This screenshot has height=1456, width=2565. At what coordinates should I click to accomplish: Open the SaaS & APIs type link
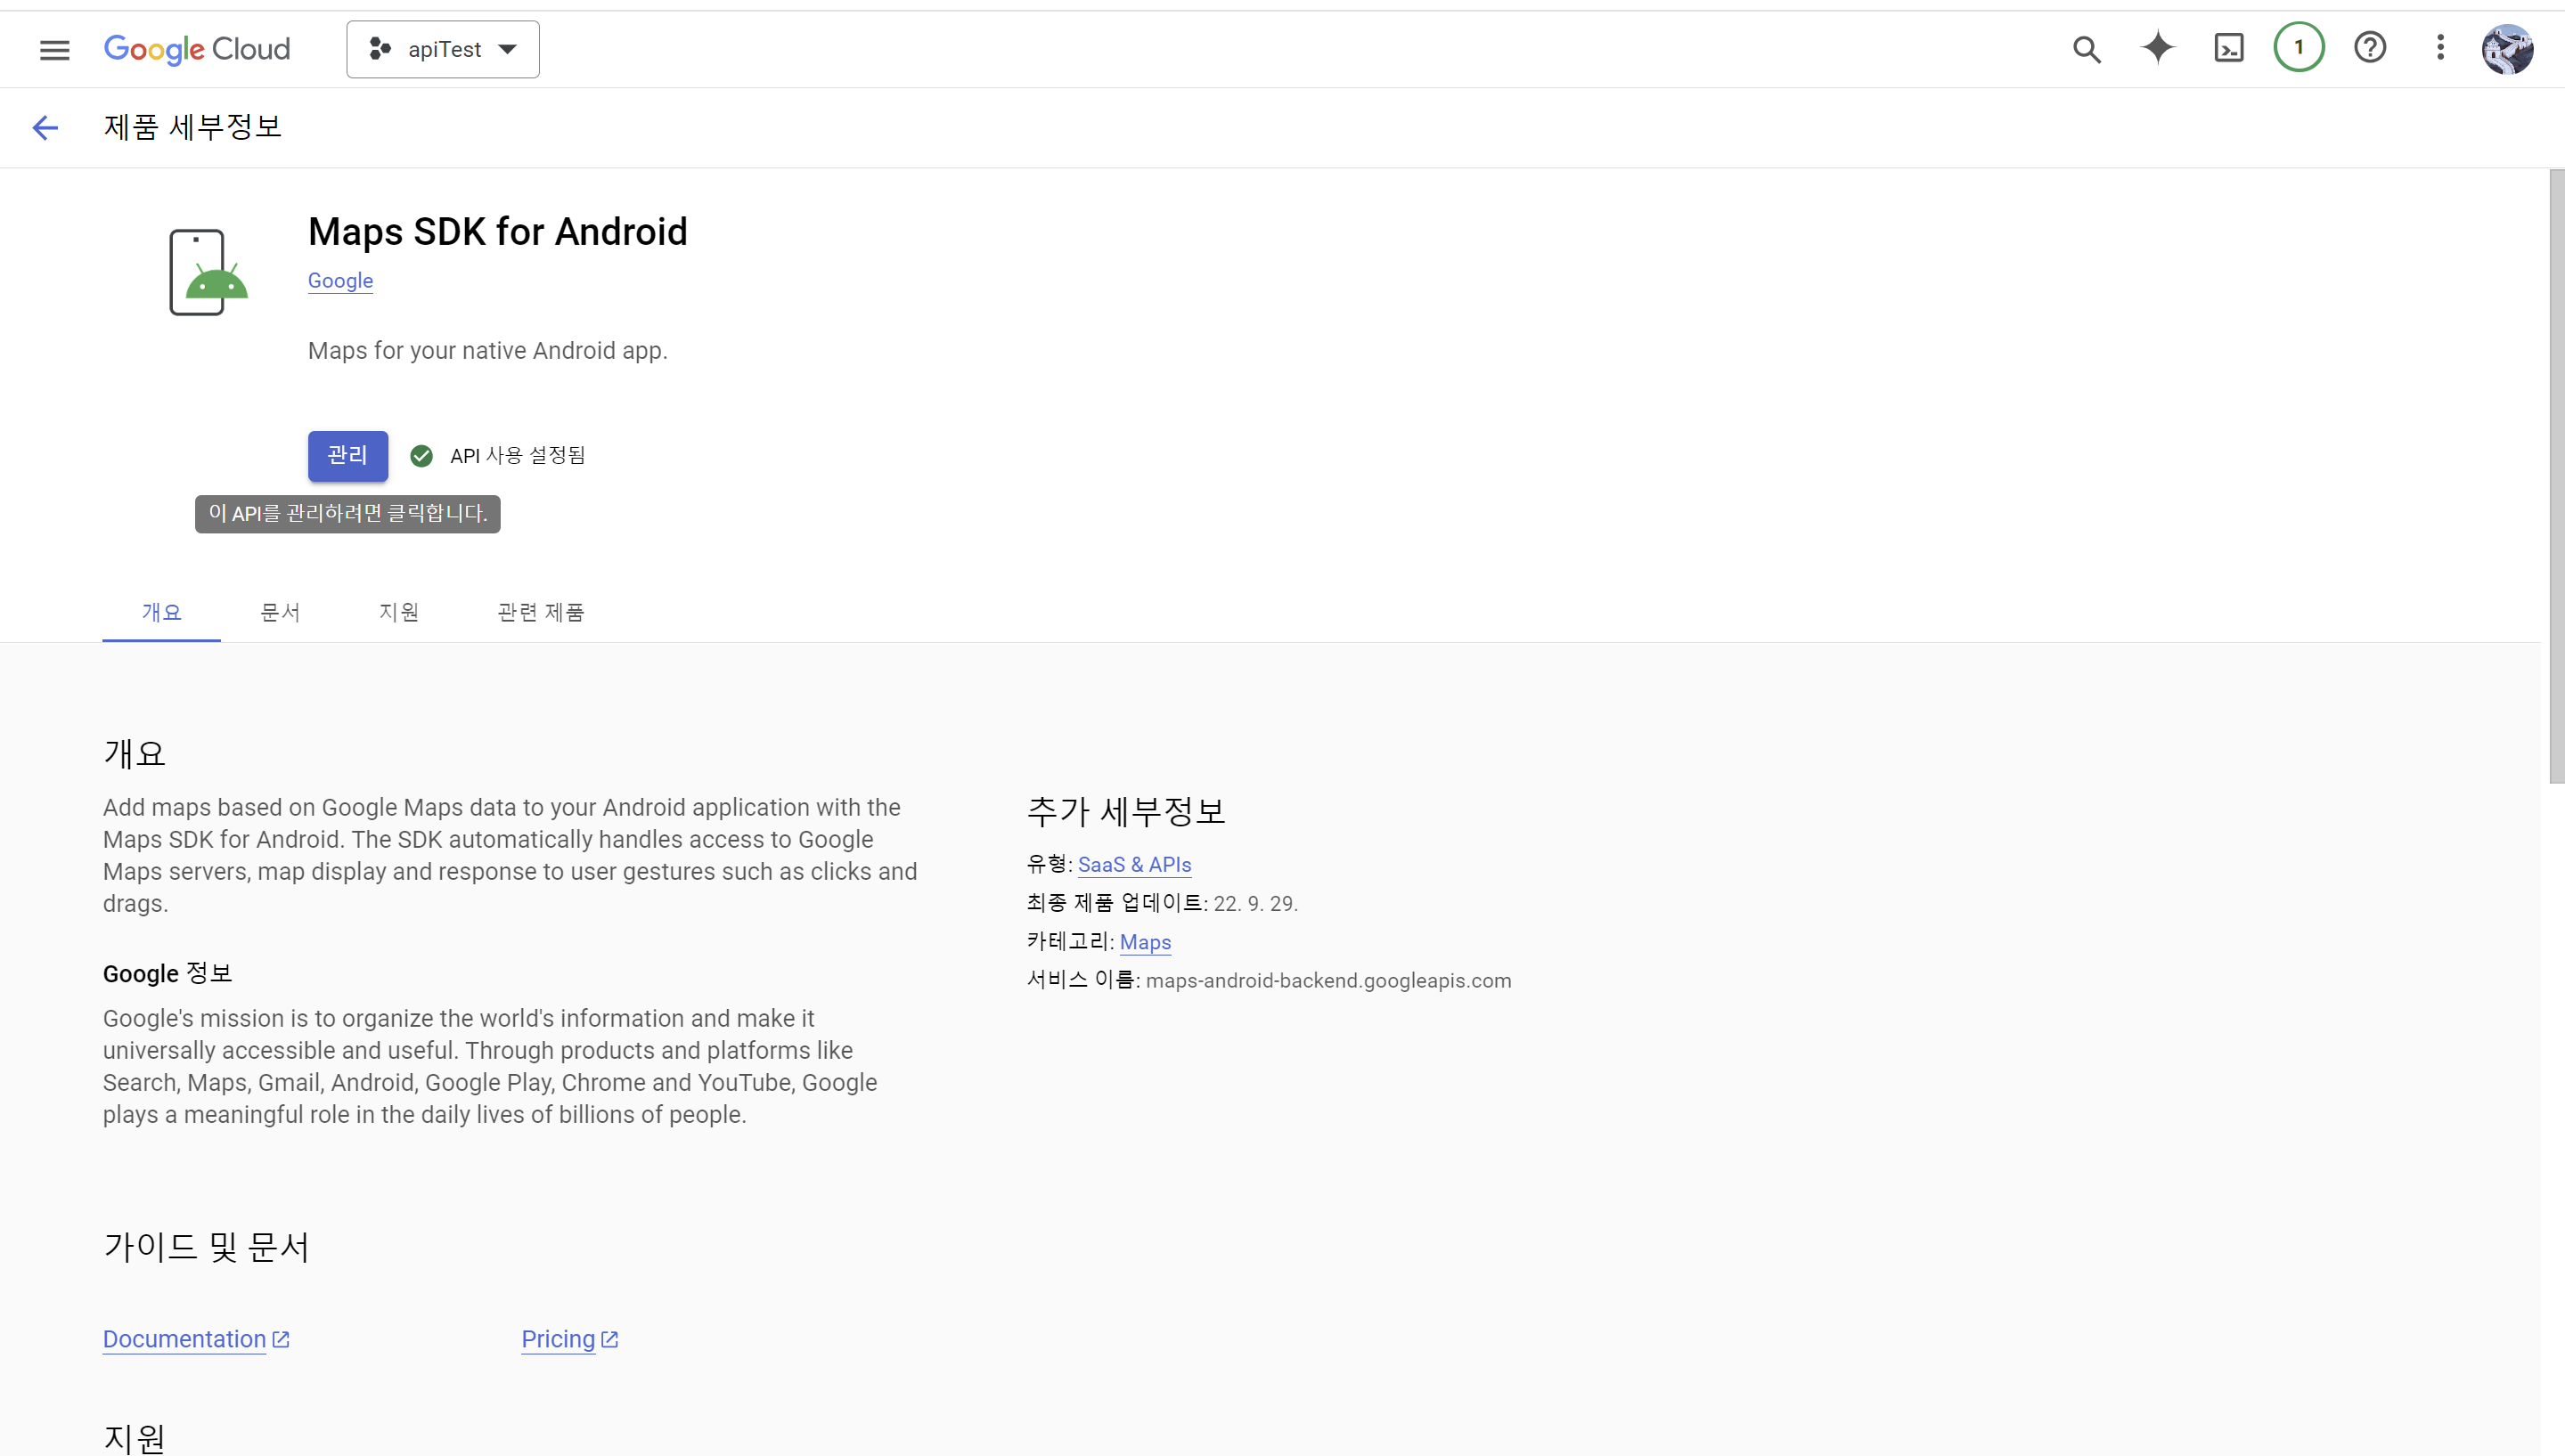pyautogui.click(x=1134, y=865)
